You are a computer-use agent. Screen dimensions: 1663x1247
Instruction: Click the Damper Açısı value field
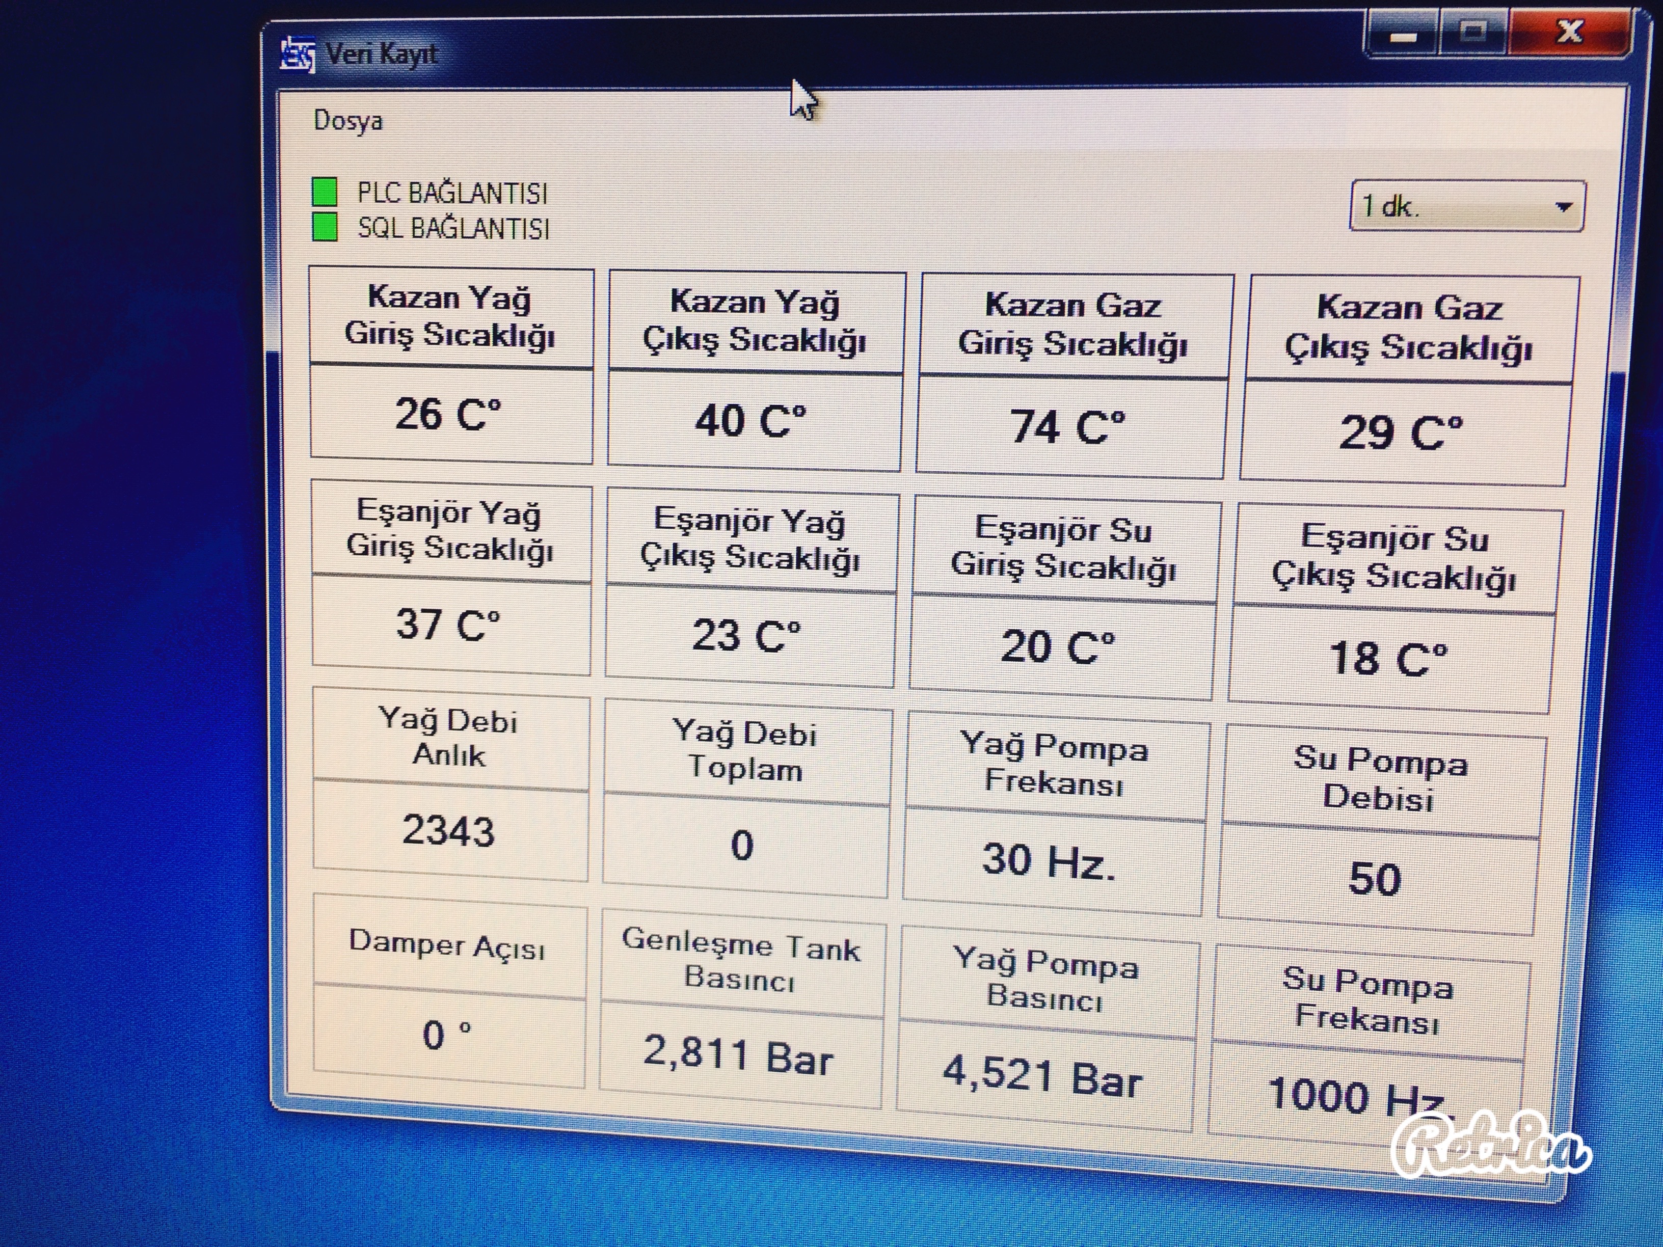pos(448,1037)
